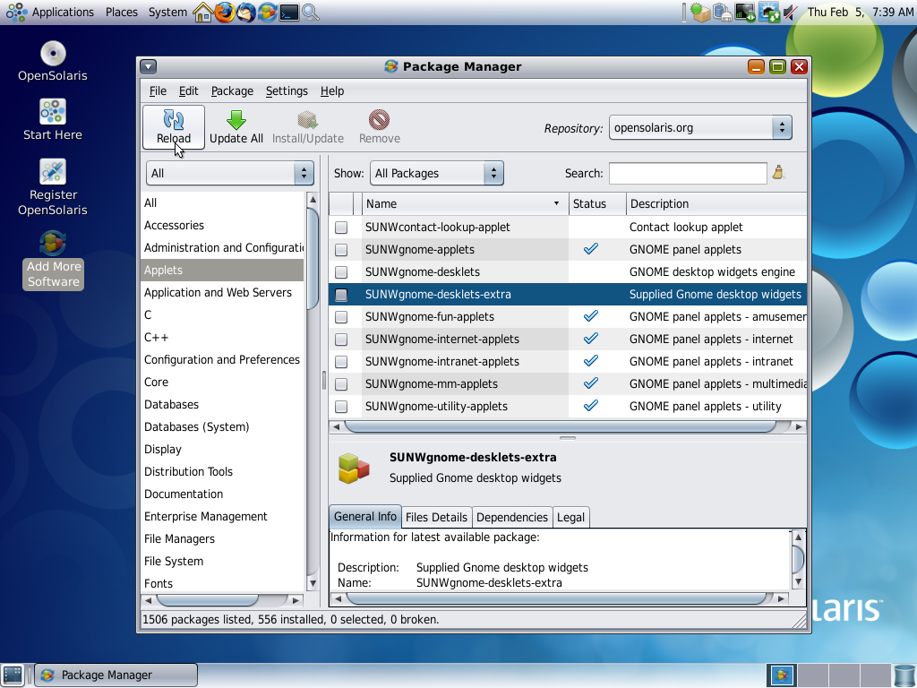Click inside the Search input field
917x688 pixels.
pyautogui.click(x=688, y=173)
